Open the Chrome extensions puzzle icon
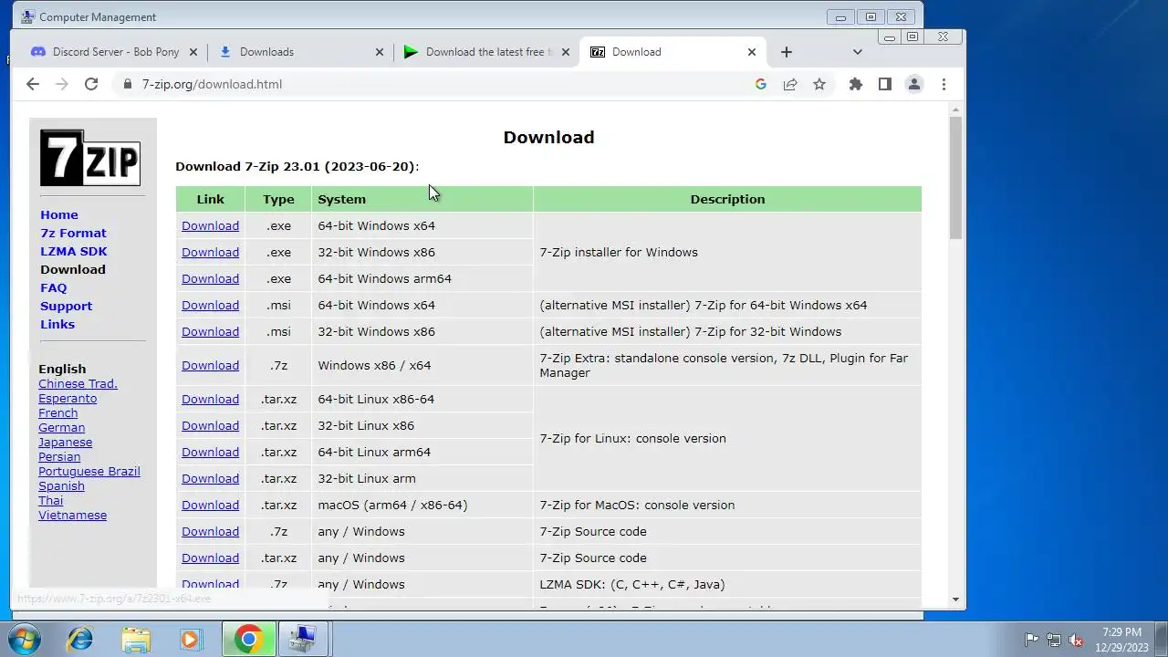 [x=855, y=84]
